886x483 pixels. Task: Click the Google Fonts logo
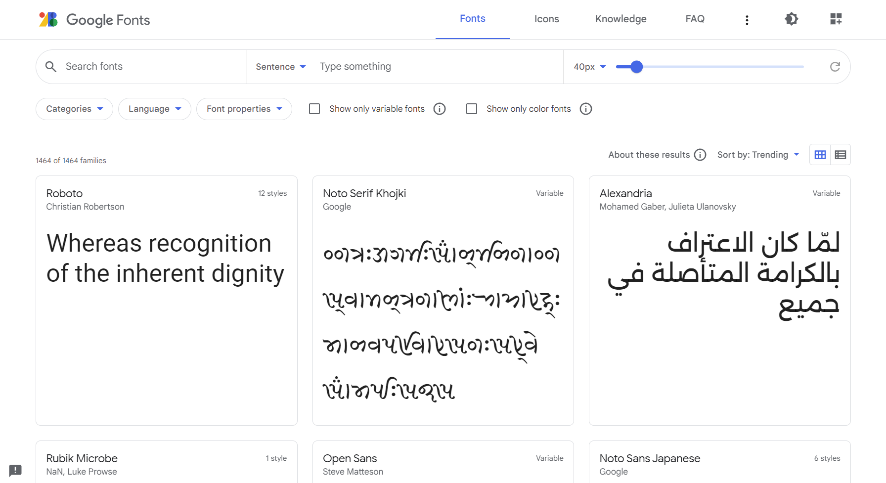[x=94, y=20]
